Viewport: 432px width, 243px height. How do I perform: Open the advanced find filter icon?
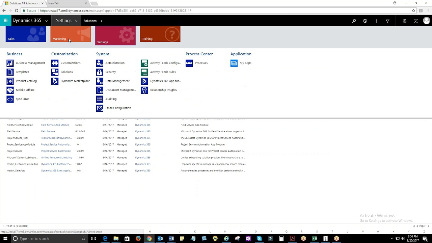tap(387, 21)
